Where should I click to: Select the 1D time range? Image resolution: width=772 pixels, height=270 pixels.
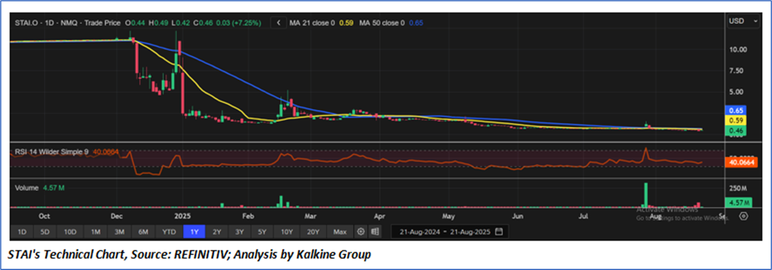[x=21, y=231]
